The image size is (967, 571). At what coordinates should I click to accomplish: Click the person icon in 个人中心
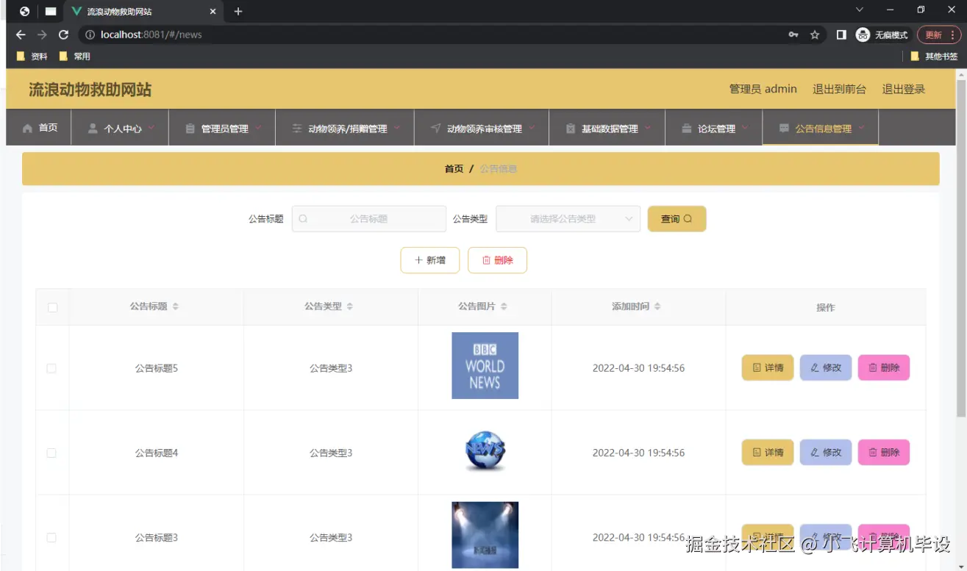point(93,129)
